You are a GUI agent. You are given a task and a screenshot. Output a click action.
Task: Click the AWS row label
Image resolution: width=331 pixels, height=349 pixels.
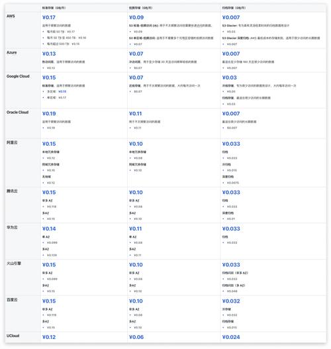(x=11, y=17)
